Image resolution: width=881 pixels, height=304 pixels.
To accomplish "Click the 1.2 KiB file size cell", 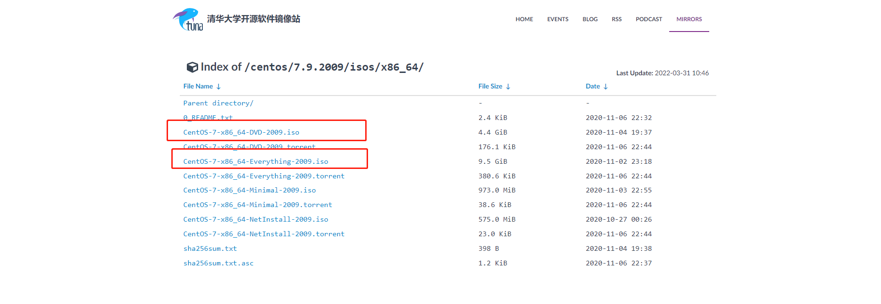I will coord(493,263).
